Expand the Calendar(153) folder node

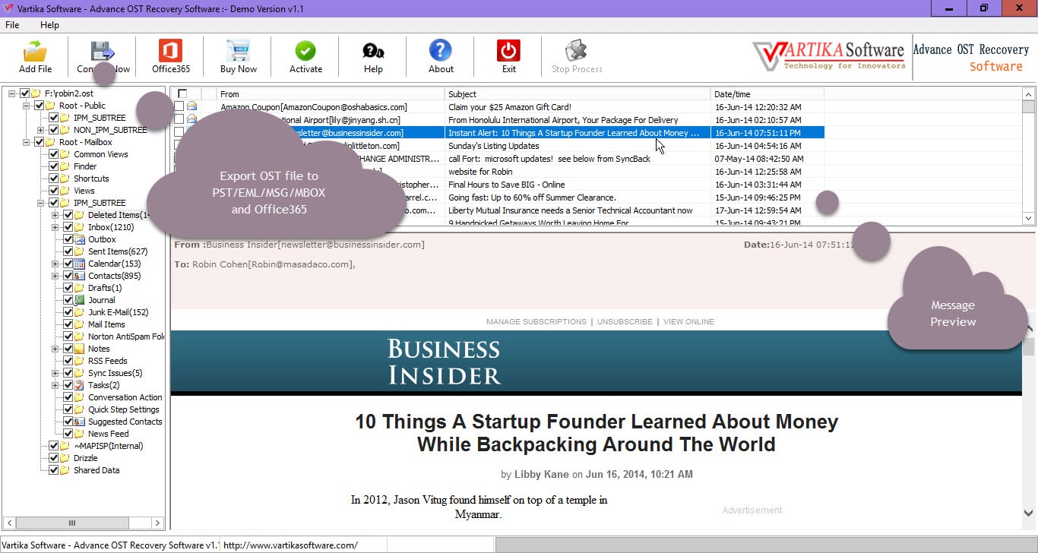click(x=55, y=264)
